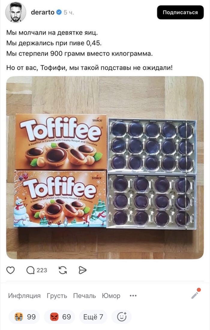Open the Toffifee boxes photo
Screen dimensions: 210x330
coord(105,167)
